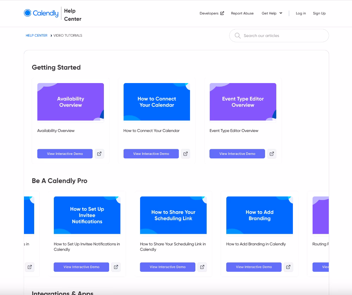
Task: Open external link for How to Connect Your Calendar
Action: tap(186, 153)
